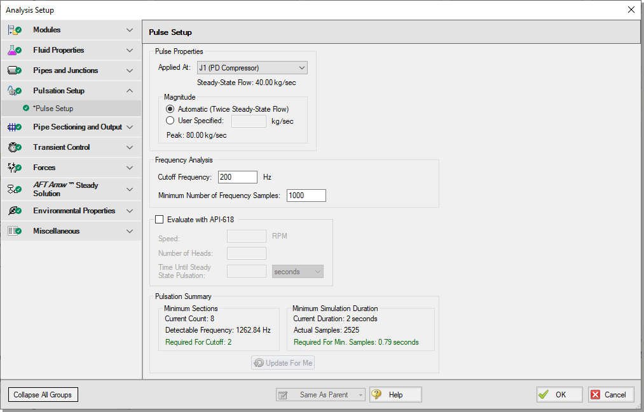Expand the Modules group chevron
This screenshot has width=644, height=412.
tap(130, 30)
